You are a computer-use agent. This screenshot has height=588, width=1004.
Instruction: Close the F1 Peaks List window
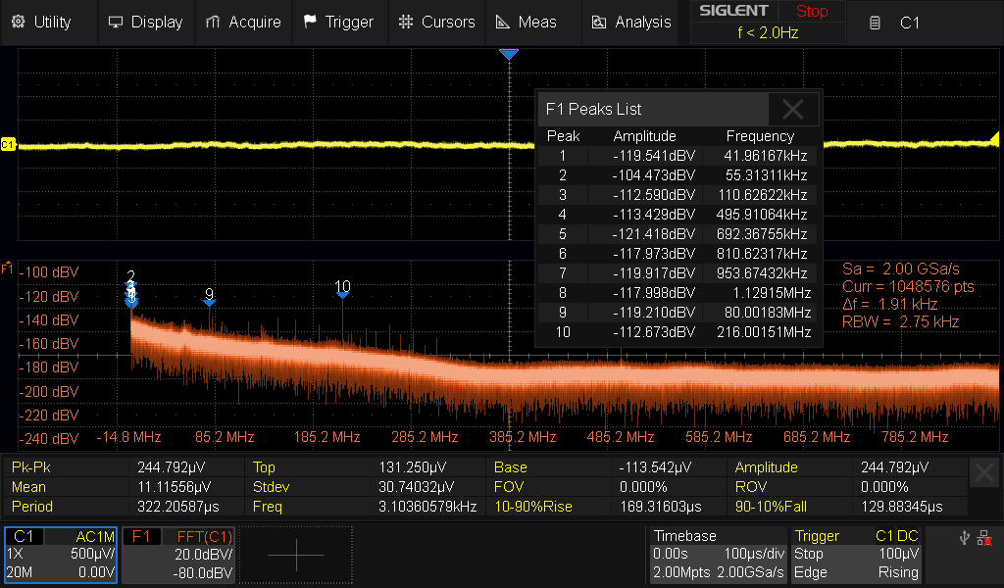click(x=792, y=109)
